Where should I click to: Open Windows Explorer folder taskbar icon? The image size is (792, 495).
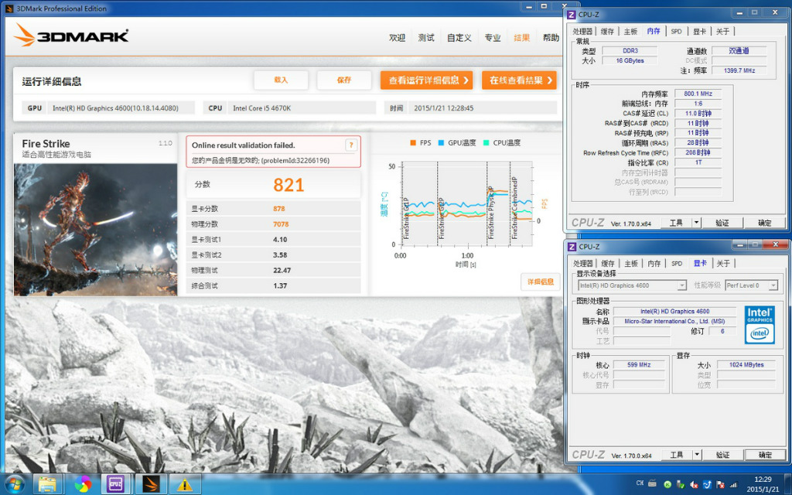pos(47,484)
